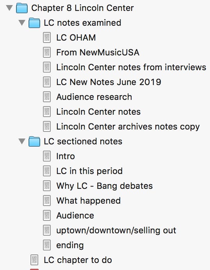Collapse the LC sectioned notes folder

(22, 141)
